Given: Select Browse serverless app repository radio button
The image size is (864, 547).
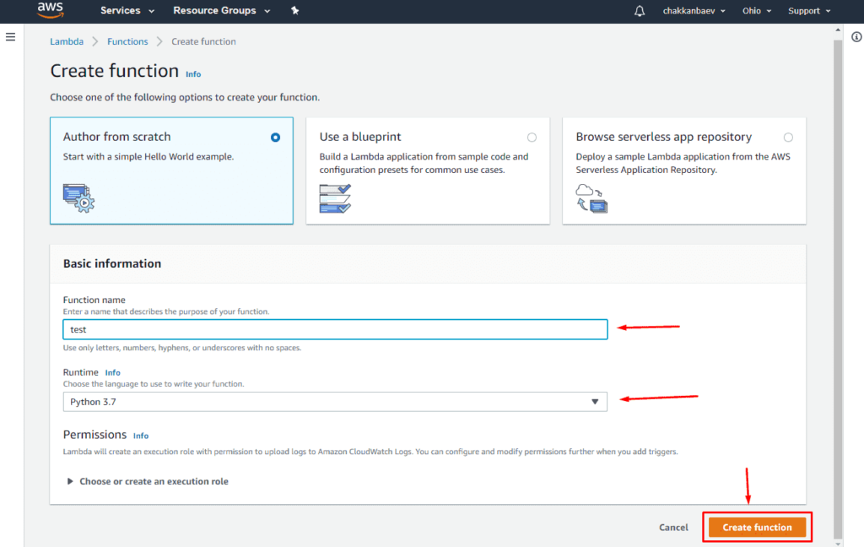Looking at the screenshot, I should pos(788,138).
